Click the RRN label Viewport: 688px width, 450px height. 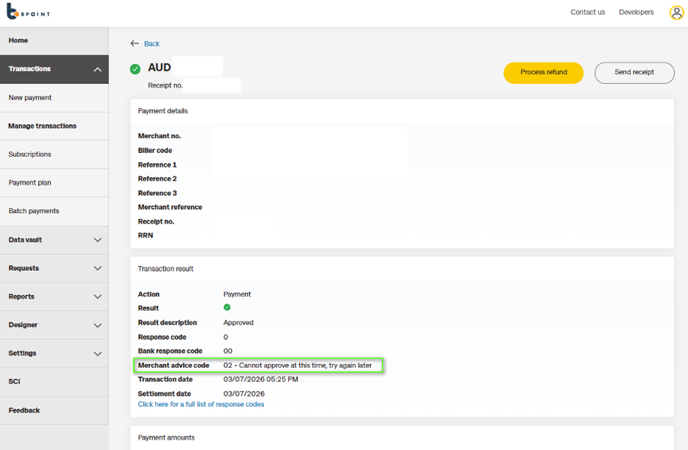(x=145, y=236)
